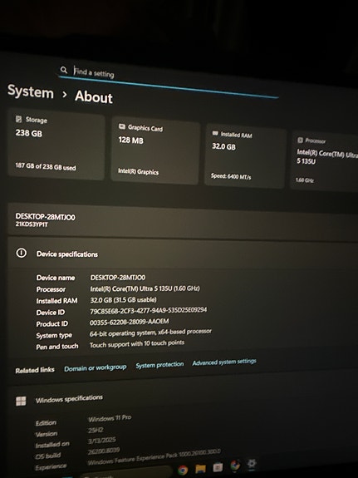Select the DESKTOP-28MTJO0 device name banner
The width and height of the screenshot is (358, 478).
coord(183,220)
